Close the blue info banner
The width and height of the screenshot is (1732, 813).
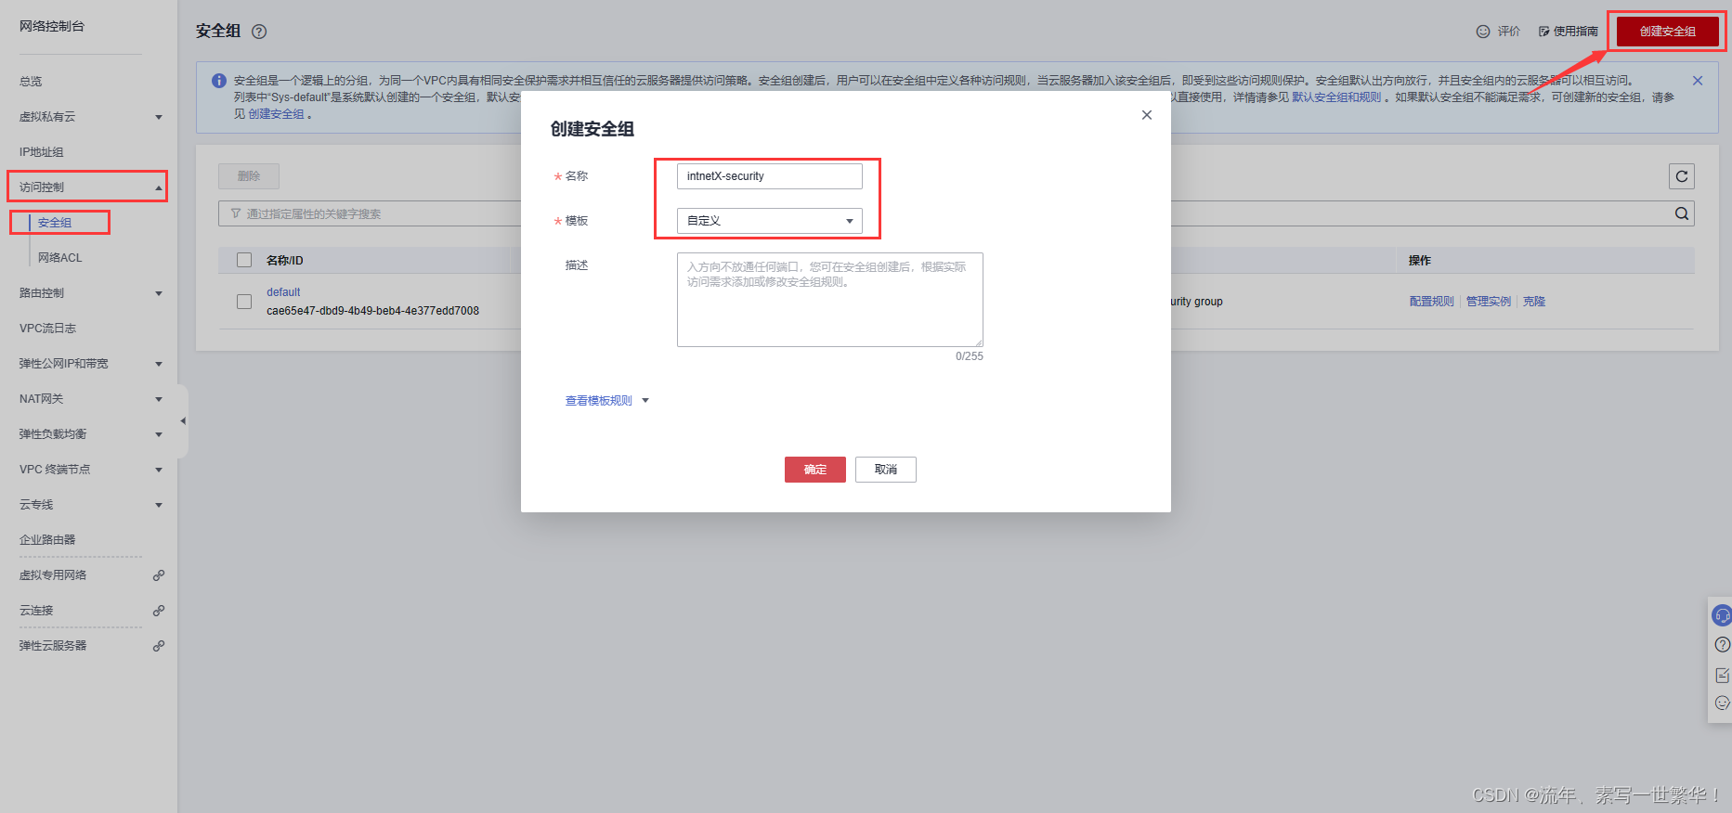(x=1698, y=81)
